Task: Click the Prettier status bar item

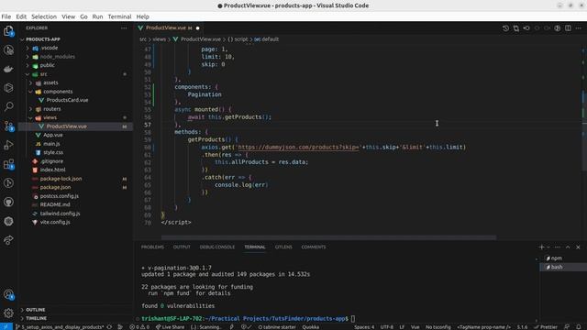Action: (x=546, y=327)
